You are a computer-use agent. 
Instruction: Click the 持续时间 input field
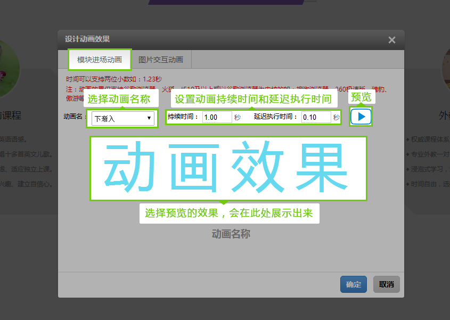pyautogui.click(x=217, y=117)
